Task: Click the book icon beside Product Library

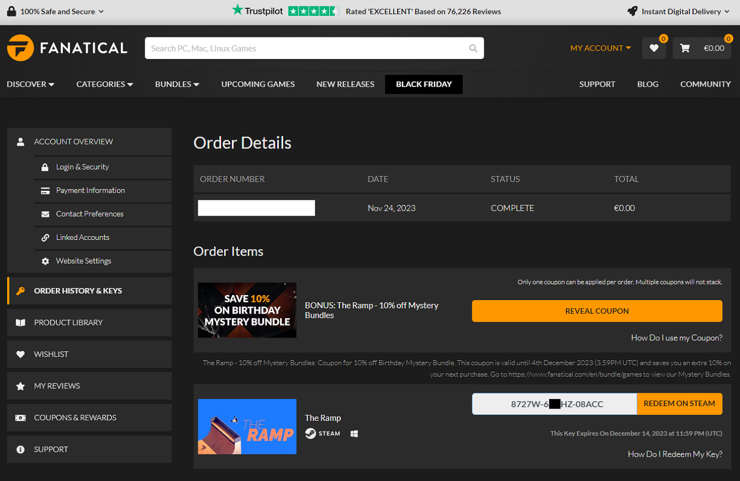Action: [20, 323]
